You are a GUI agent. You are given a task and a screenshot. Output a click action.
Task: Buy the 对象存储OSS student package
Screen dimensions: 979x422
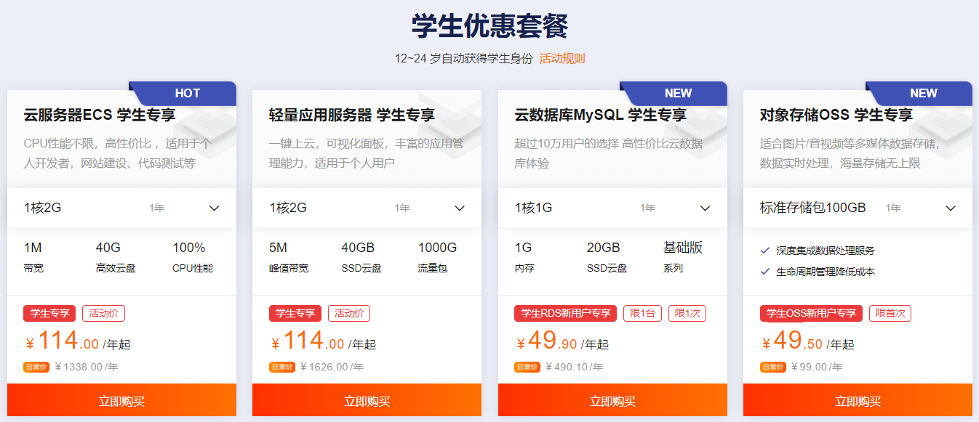coord(858,400)
